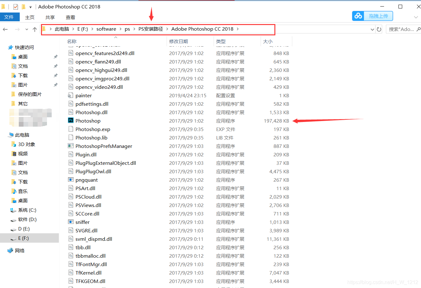
Task: Select the pngquant application icon
Action: 71,180
